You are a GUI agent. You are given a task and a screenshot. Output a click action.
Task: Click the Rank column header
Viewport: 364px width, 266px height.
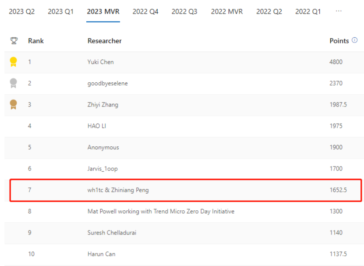36,41
